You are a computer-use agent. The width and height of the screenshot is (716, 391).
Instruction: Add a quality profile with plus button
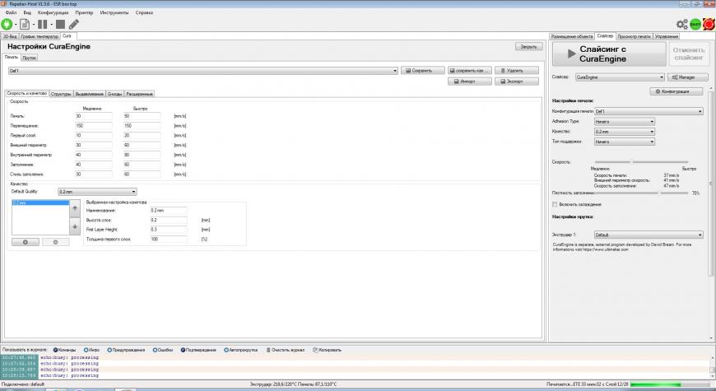coord(26,242)
